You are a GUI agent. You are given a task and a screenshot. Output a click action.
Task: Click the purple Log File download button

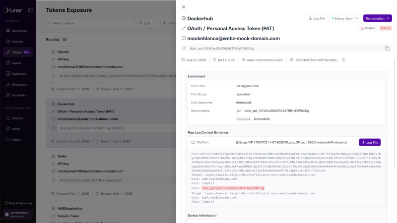pos(370,142)
